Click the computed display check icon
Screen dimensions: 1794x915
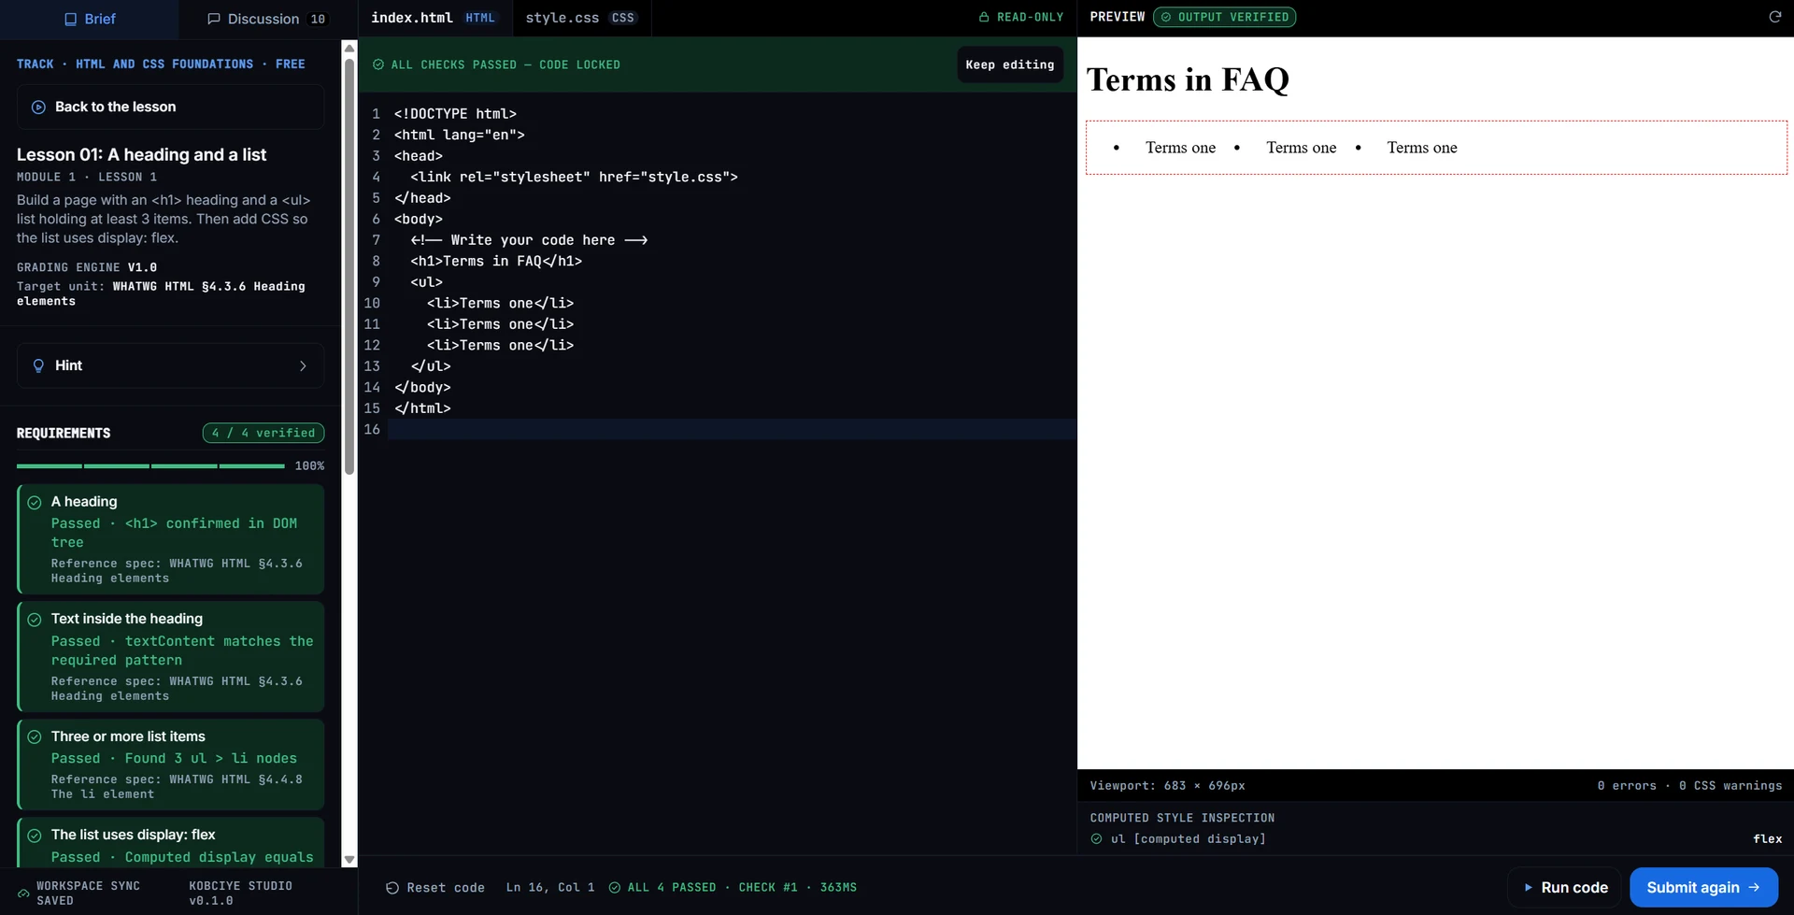click(x=1096, y=838)
